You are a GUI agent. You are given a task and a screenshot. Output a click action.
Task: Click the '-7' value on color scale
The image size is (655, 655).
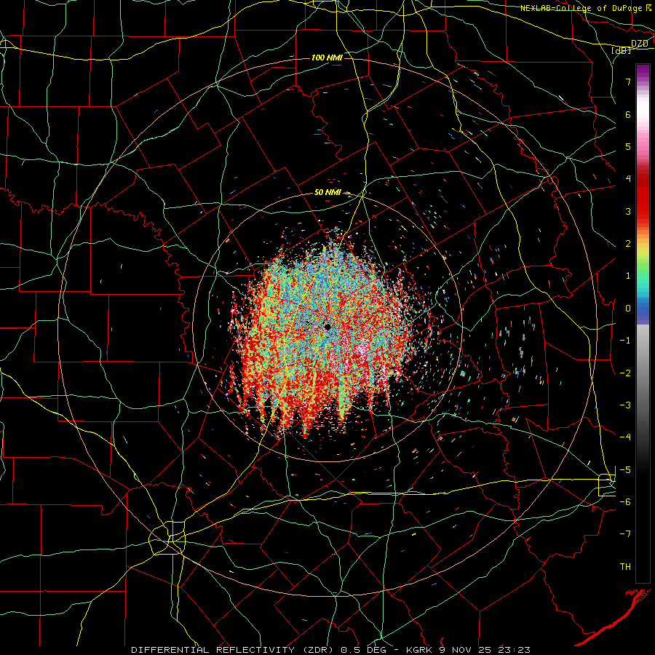pyautogui.click(x=625, y=534)
